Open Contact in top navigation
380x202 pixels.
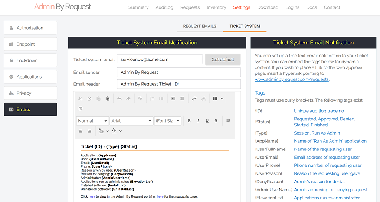332,7
